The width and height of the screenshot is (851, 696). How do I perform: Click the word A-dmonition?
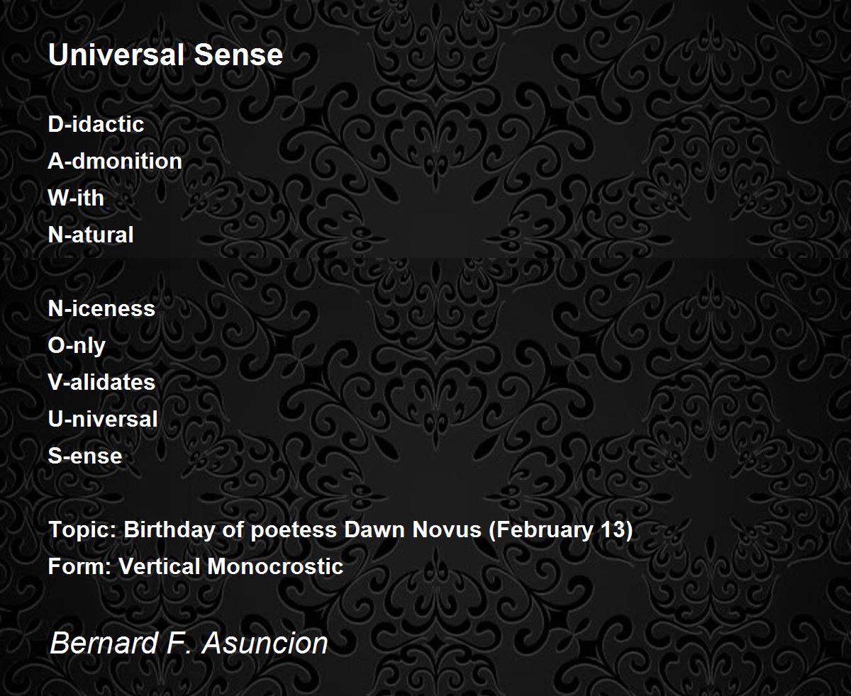tap(115, 161)
